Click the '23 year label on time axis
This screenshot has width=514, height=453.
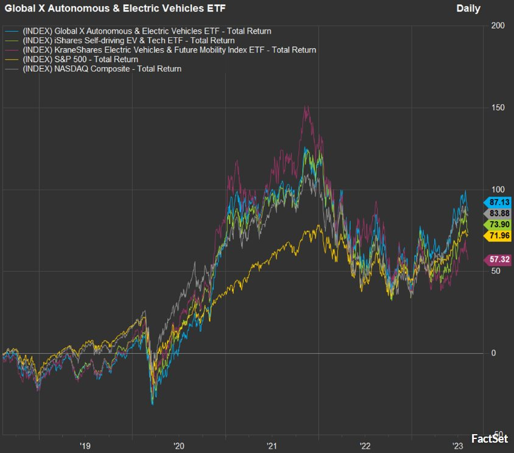coord(458,445)
